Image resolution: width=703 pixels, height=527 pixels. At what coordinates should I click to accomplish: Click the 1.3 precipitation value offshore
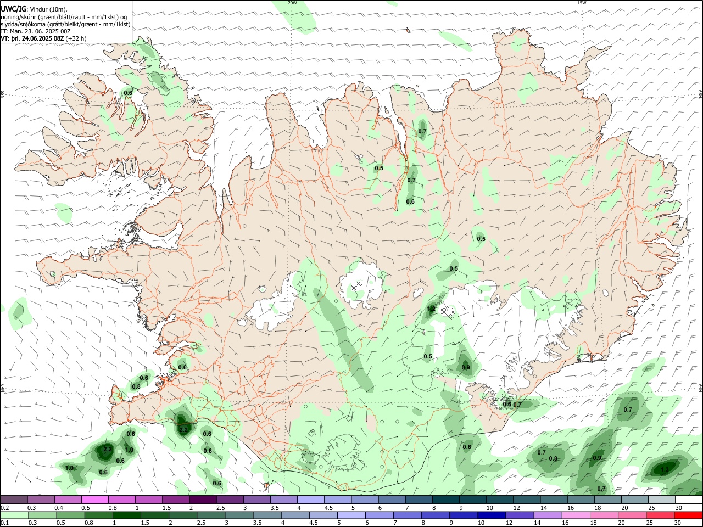[665, 469]
